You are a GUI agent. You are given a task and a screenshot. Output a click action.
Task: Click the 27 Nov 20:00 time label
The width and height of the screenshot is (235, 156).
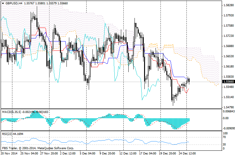tap(49, 154)
